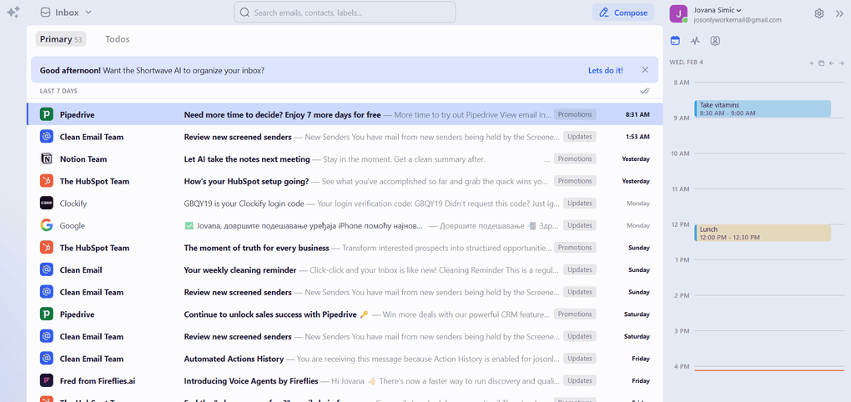Screen dimensions: 851x402
Task: Click the josonlyworkemail@gmail.com address
Action: click(x=738, y=19)
